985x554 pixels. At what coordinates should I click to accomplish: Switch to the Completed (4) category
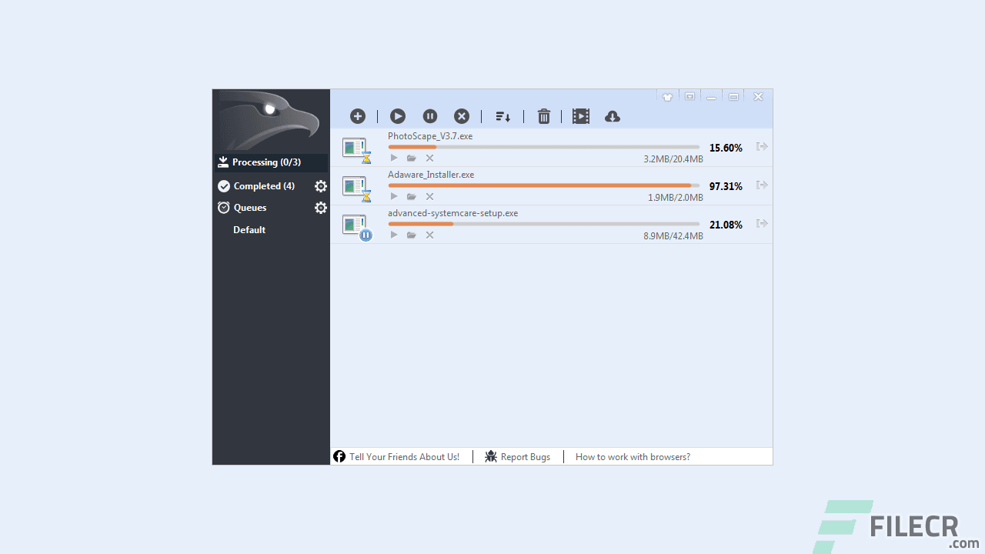tap(263, 185)
